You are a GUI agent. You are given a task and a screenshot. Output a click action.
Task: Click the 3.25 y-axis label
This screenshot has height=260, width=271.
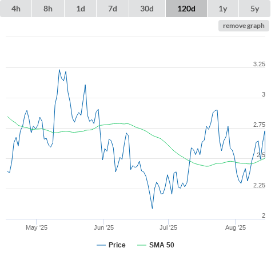[x=259, y=64]
